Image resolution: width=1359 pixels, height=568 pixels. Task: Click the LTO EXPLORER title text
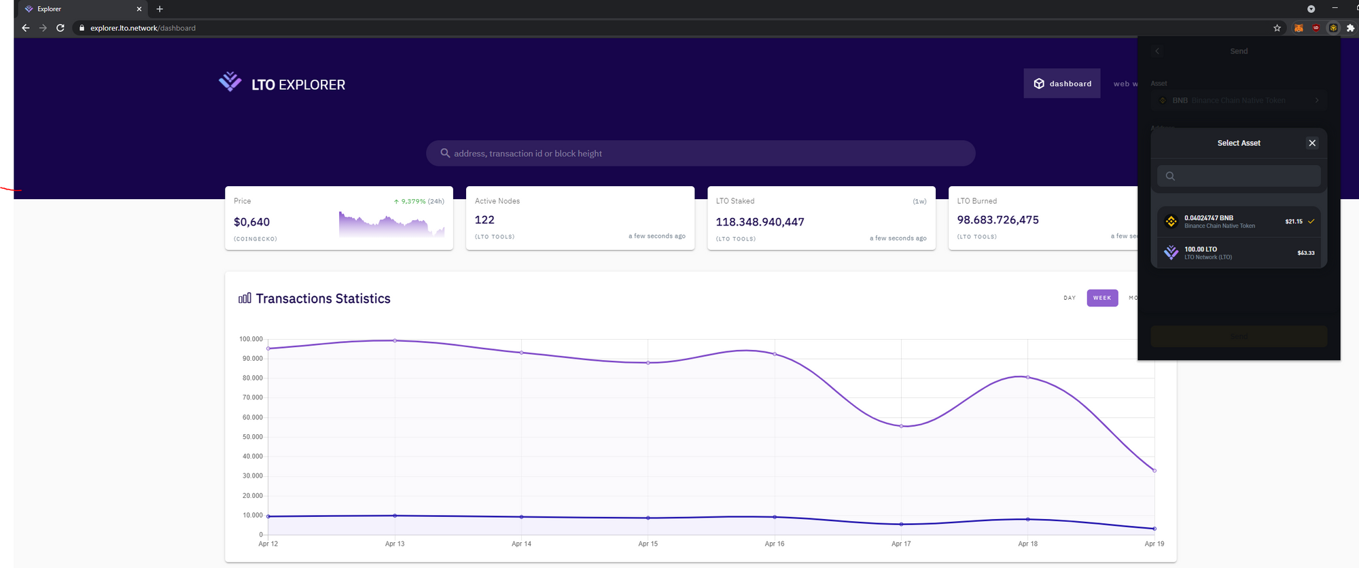[x=298, y=85]
